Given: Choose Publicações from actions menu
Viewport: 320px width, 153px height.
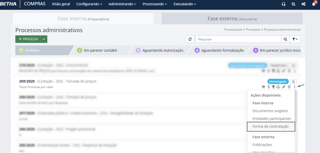Looking at the screenshot, I should pos(262,145).
